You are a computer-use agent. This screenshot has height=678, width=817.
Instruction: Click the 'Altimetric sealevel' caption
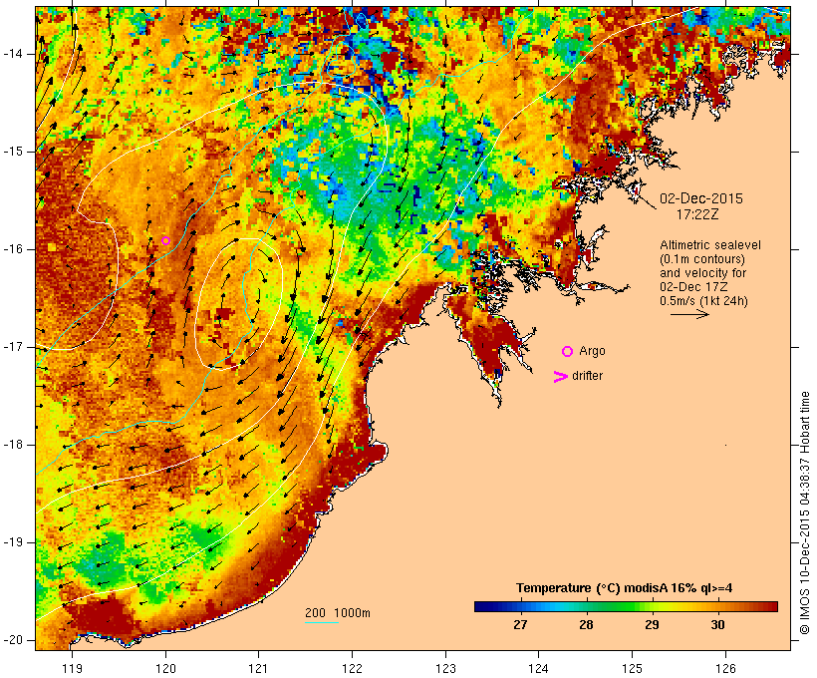click(710, 245)
